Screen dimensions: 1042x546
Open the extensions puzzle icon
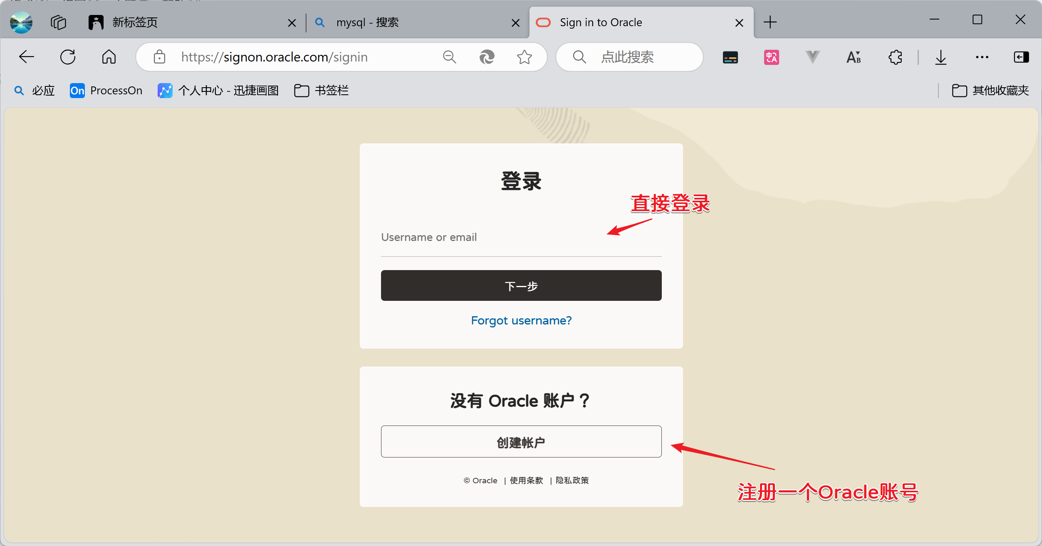coord(895,57)
